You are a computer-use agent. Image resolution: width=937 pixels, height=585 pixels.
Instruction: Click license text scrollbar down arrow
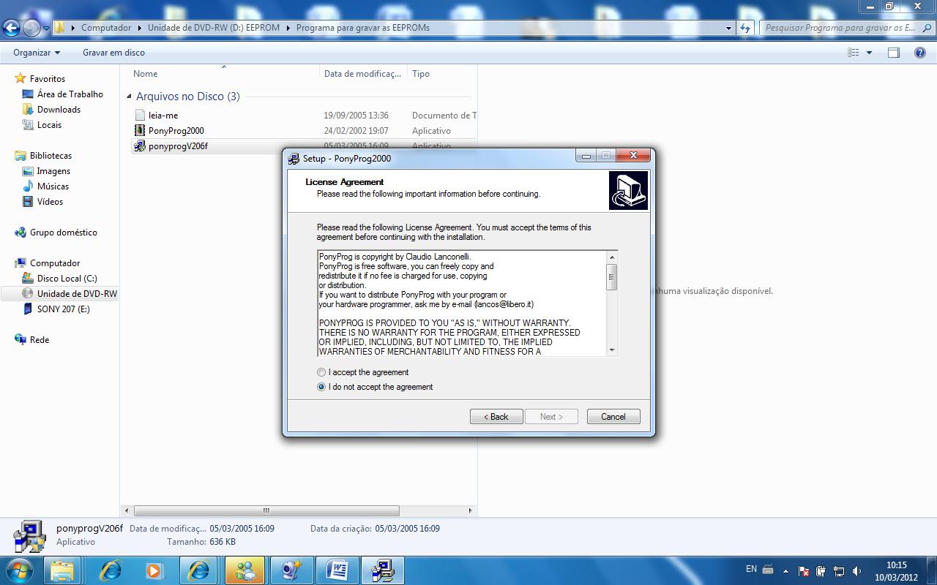point(612,350)
